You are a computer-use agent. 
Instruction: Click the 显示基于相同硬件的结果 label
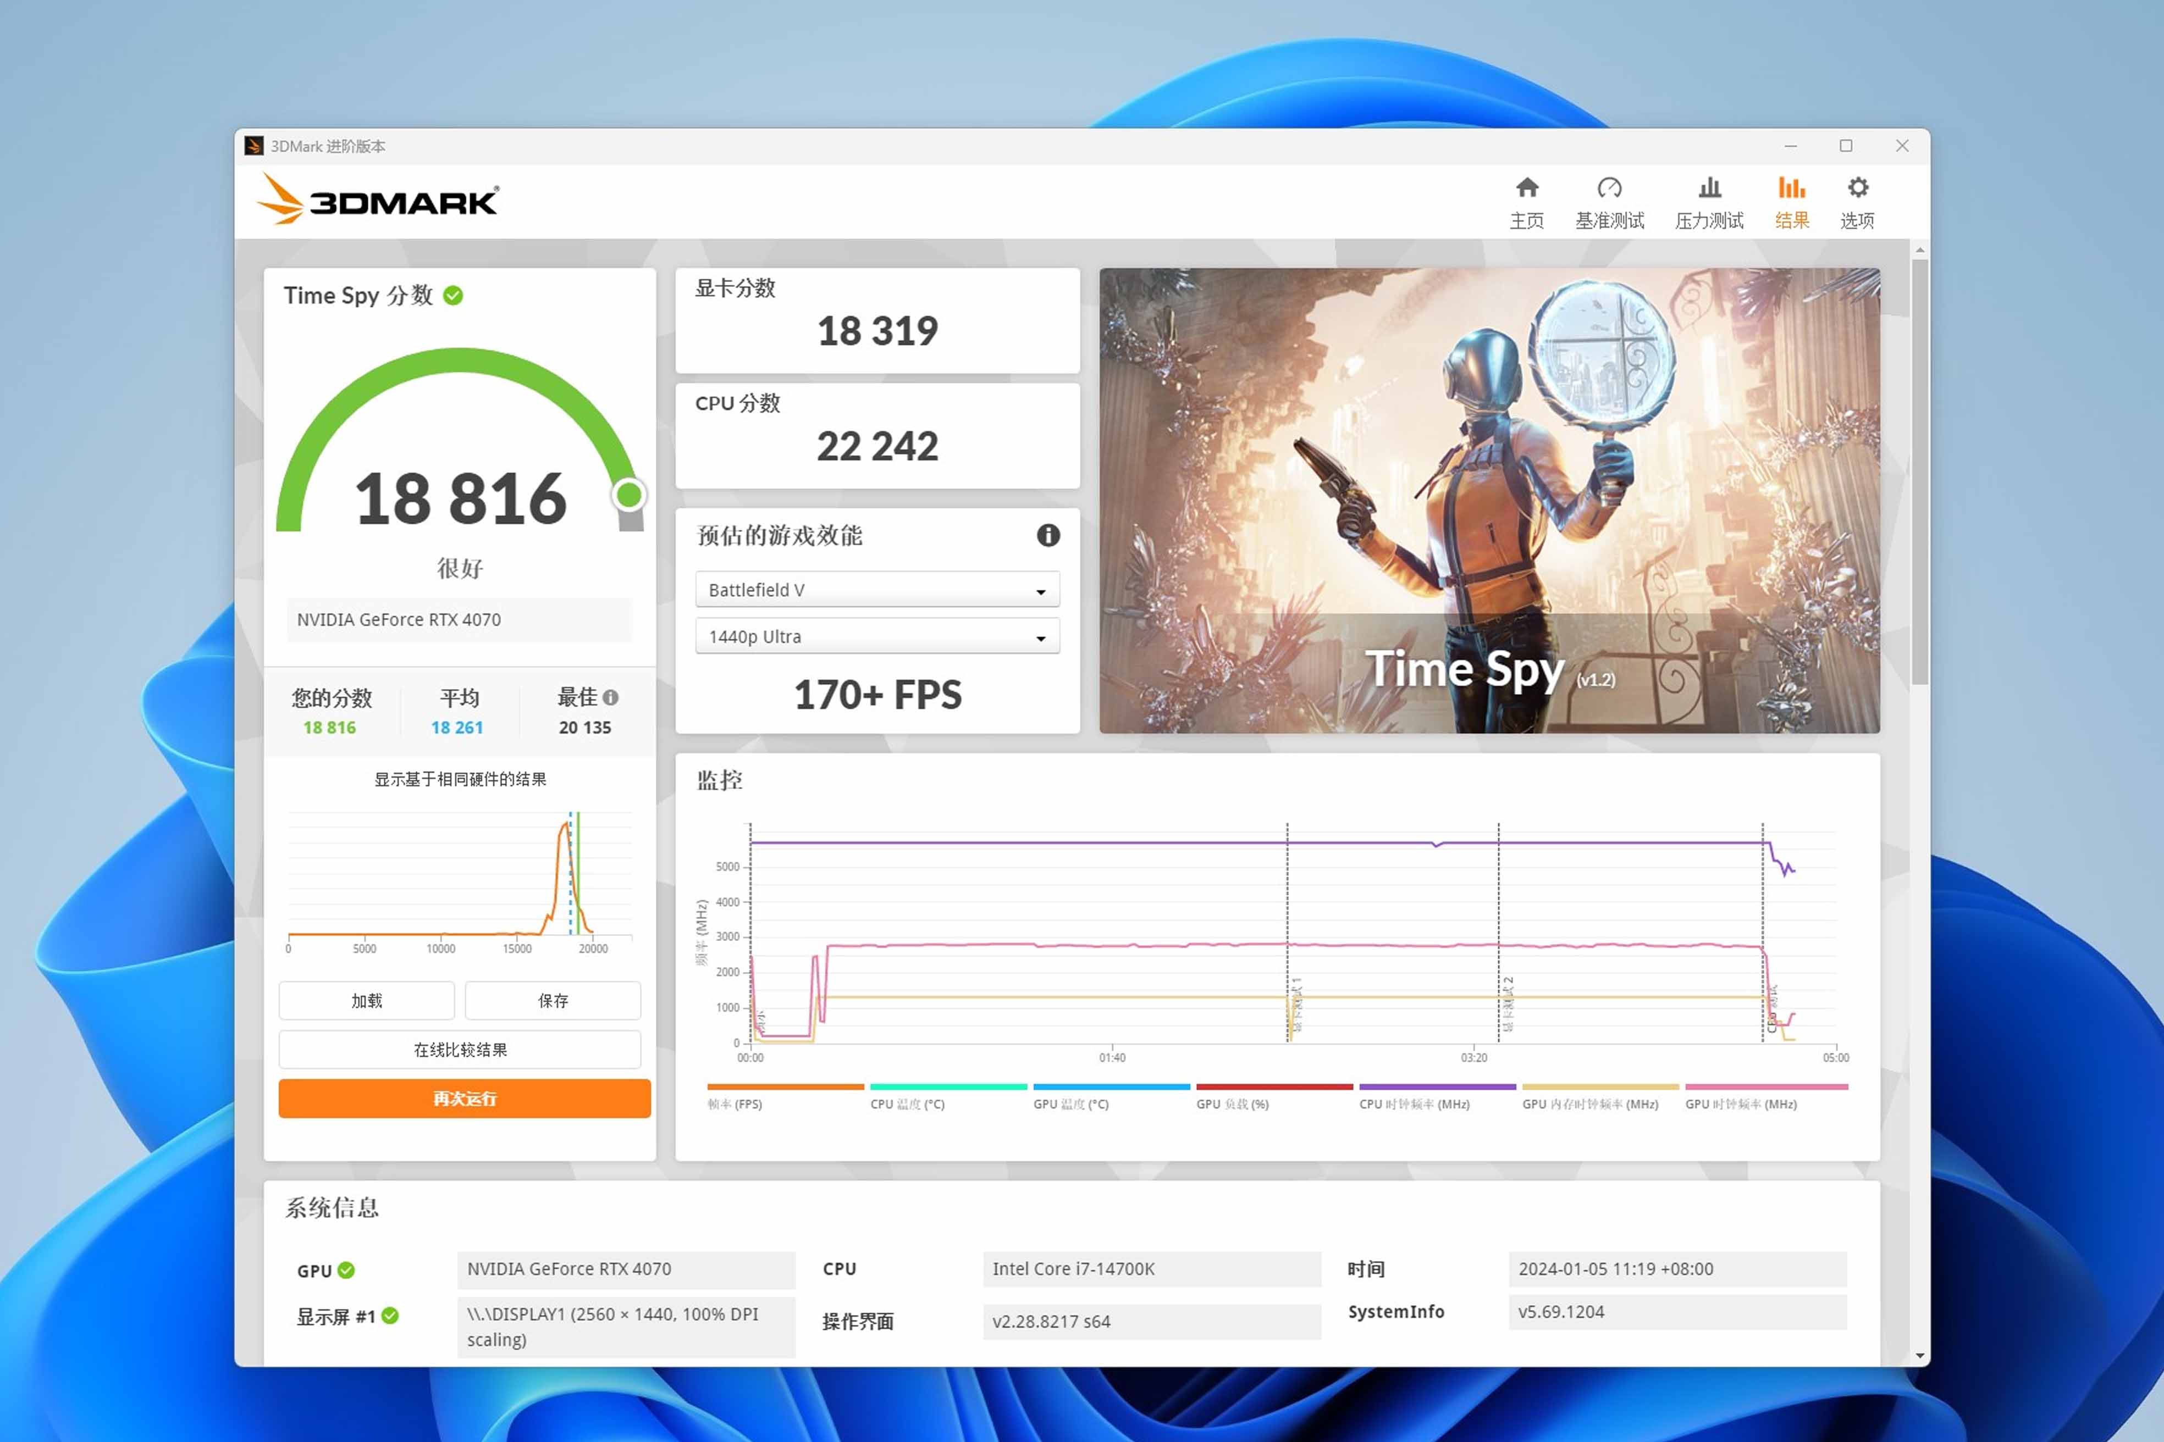[460, 779]
